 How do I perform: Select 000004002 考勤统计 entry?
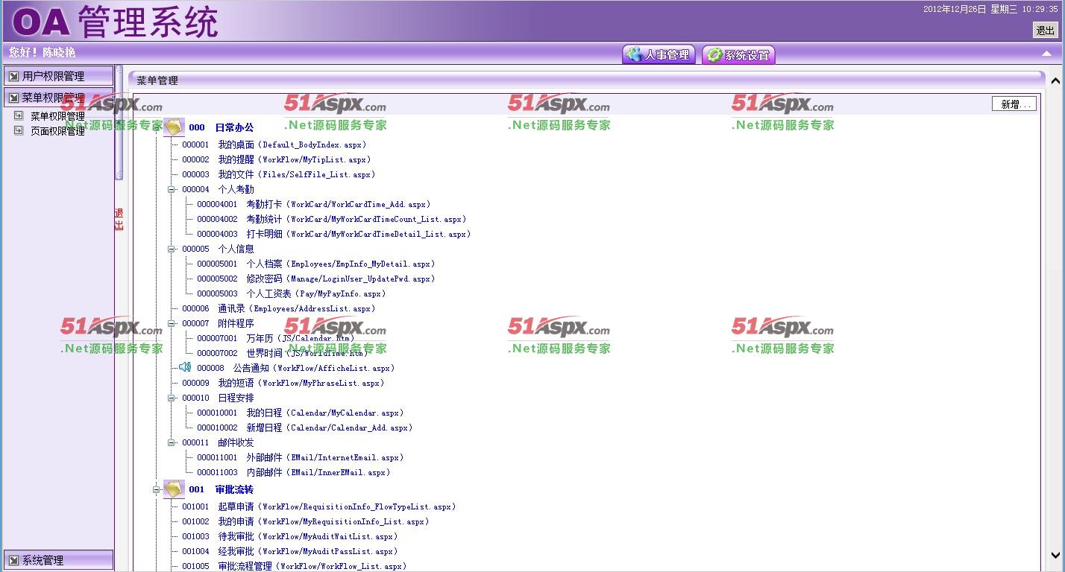[x=332, y=219]
